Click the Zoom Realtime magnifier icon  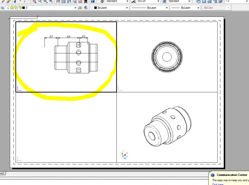click(40, 1)
